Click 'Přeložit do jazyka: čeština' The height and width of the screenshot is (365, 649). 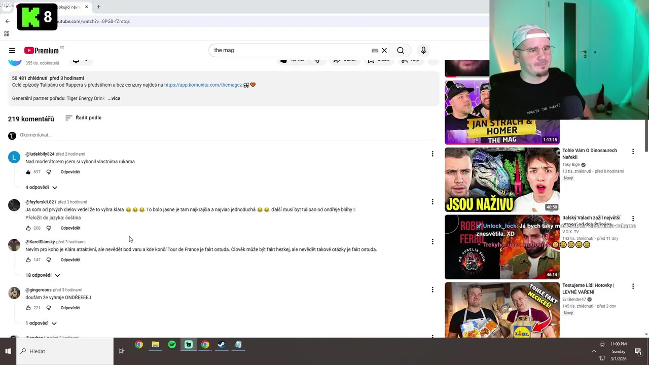[53, 217]
